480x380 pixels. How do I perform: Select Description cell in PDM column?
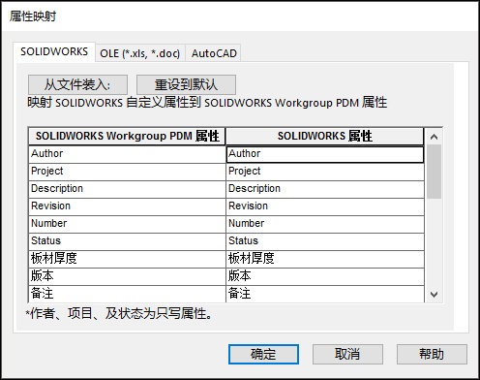coord(127,189)
